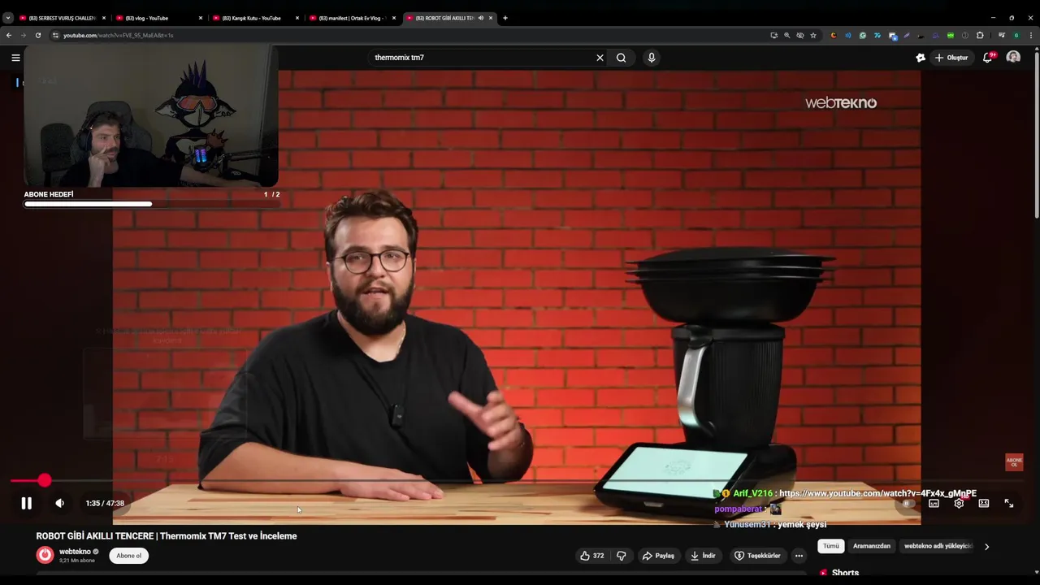Bookmark this page with the star

coord(813,35)
